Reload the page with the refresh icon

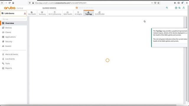point(10,3)
